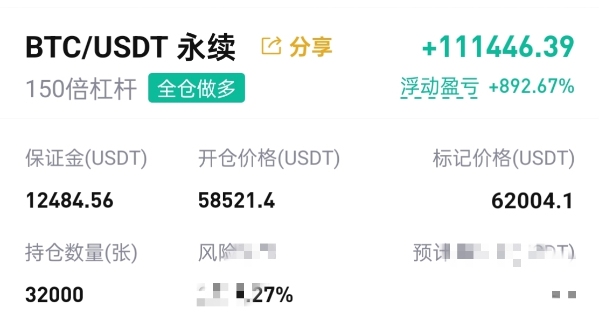
Task: Tap the blurred 风险 risk rate label
Action: [x=236, y=252]
